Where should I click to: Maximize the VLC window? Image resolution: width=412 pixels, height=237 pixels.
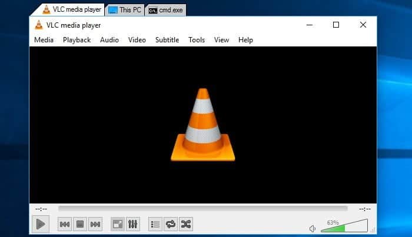336,25
